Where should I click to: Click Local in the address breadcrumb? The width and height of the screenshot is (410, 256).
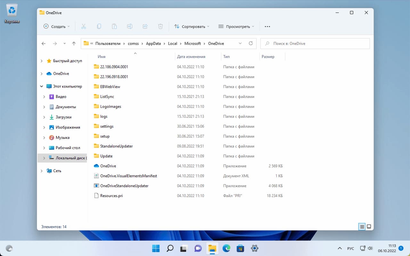coord(173,44)
